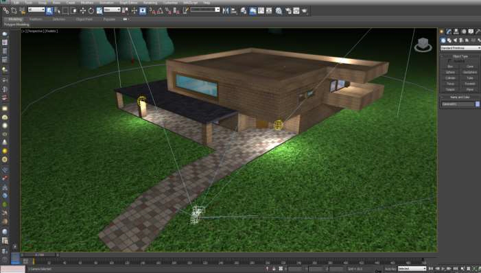The image size is (481, 273).
Task: Toggle Window/Crossing selection mode
Action: point(73,11)
